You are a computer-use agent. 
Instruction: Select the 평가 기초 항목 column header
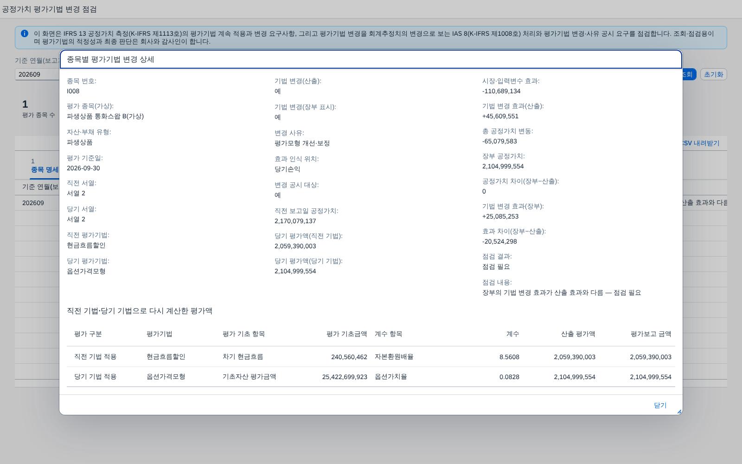(x=244, y=334)
